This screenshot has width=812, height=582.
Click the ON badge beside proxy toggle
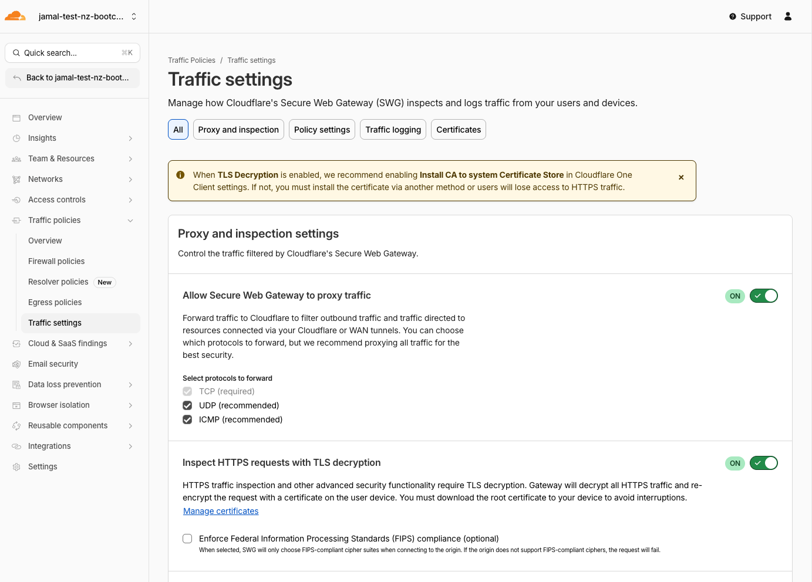tap(735, 296)
